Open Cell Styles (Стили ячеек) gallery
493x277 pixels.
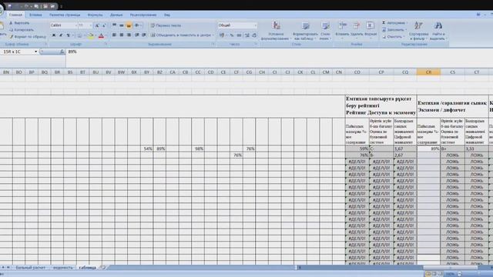(325, 31)
